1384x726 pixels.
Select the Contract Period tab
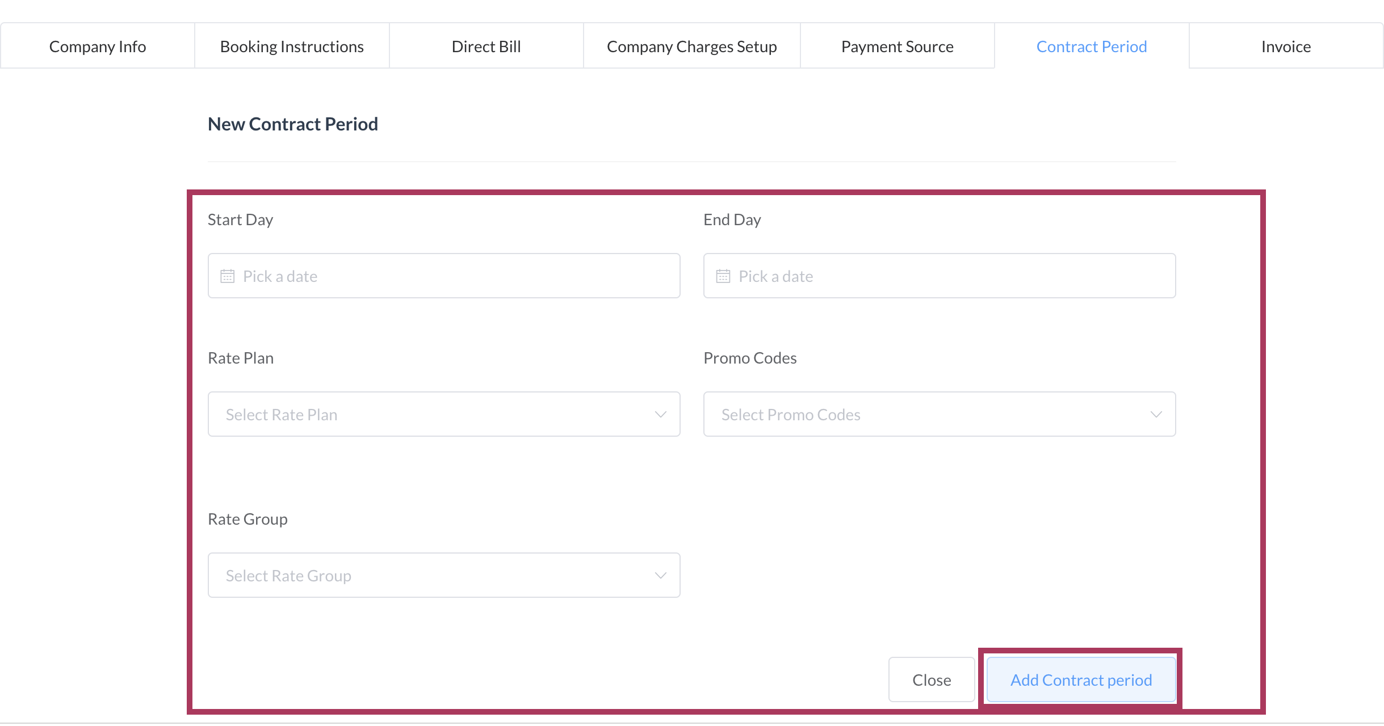click(1091, 47)
